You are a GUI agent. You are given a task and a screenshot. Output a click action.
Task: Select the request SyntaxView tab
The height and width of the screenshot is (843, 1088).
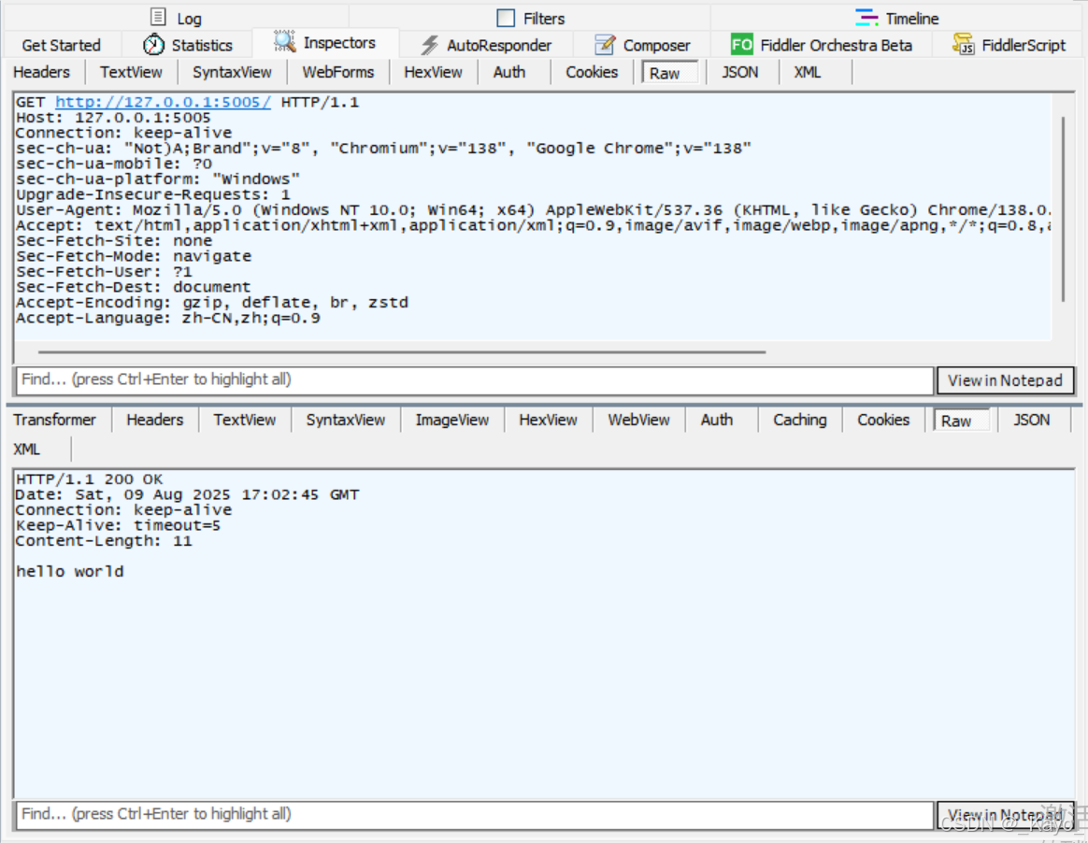point(232,72)
